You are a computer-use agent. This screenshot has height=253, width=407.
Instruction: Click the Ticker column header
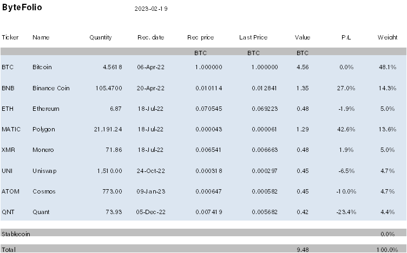pos(10,37)
